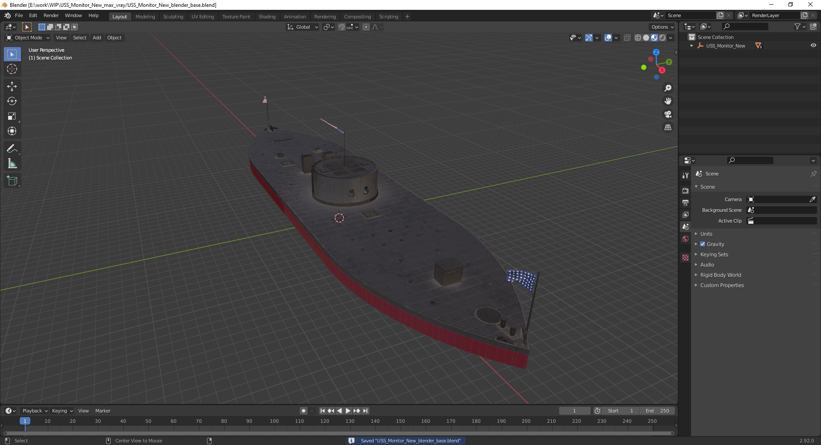
Task: Open the viewport Add menu
Action: coord(97,38)
